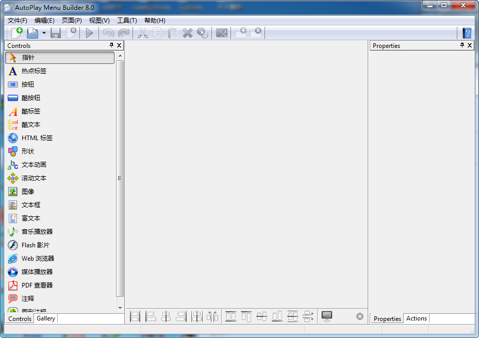
Task: Pin the Controls panel
Action: pos(111,45)
